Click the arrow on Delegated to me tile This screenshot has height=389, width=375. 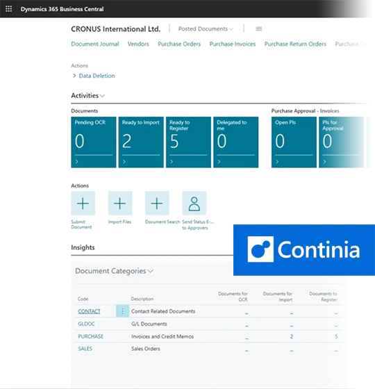219,162
